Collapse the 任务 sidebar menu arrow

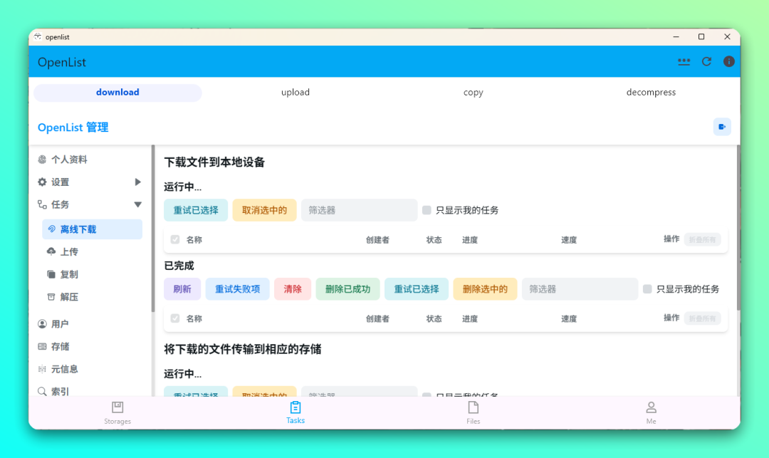click(x=138, y=204)
